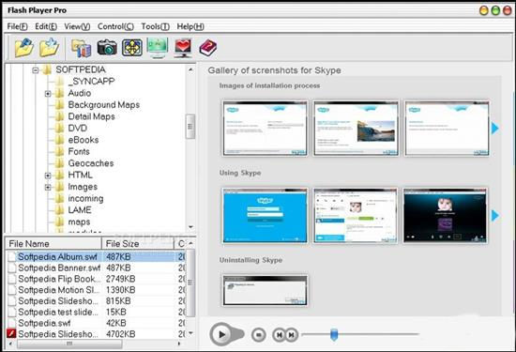This screenshot has height=352, width=516.
Task: Select the Fonts folder
Action: 79,151
